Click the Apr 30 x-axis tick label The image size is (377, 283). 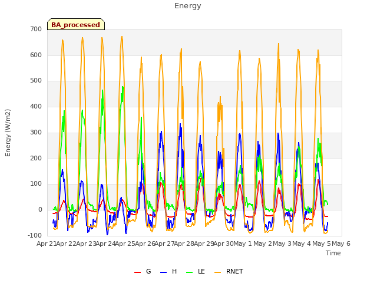pyautogui.click(x=224, y=243)
